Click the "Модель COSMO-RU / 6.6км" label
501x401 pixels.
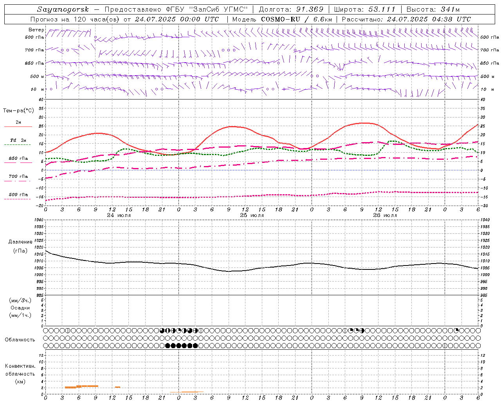[x=282, y=19]
